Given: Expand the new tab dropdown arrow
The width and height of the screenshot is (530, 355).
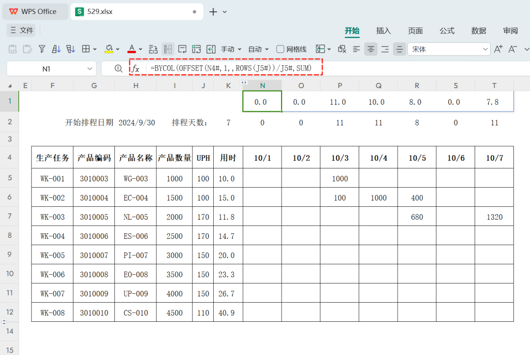Looking at the screenshot, I should tap(225, 12).
